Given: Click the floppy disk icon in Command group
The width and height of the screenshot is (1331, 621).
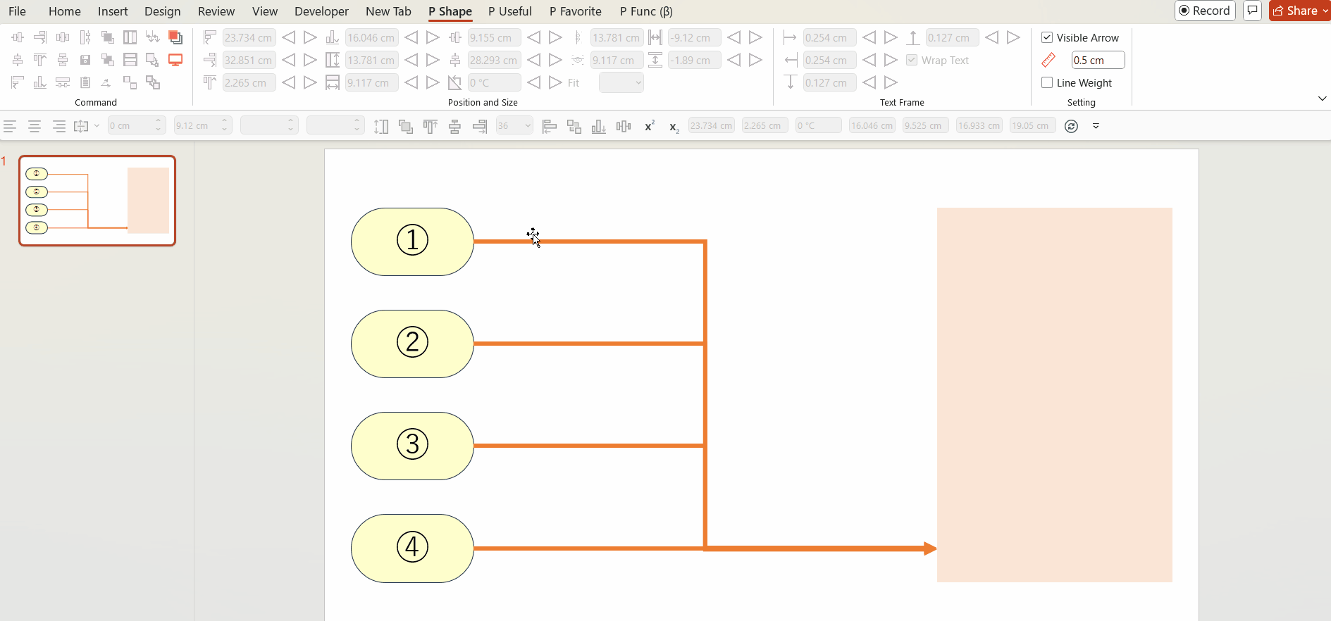Looking at the screenshot, I should pyautogui.click(x=85, y=60).
